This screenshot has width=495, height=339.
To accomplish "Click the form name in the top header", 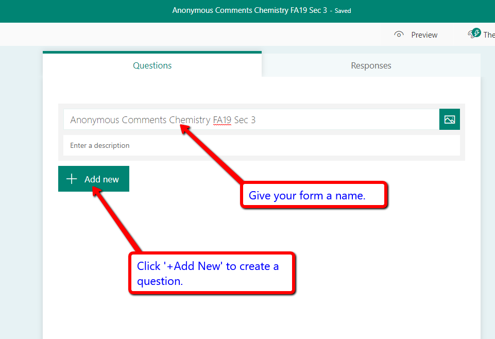I will pos(249,10).
